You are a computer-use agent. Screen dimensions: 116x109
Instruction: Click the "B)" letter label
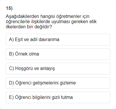[x=11, y=54]
